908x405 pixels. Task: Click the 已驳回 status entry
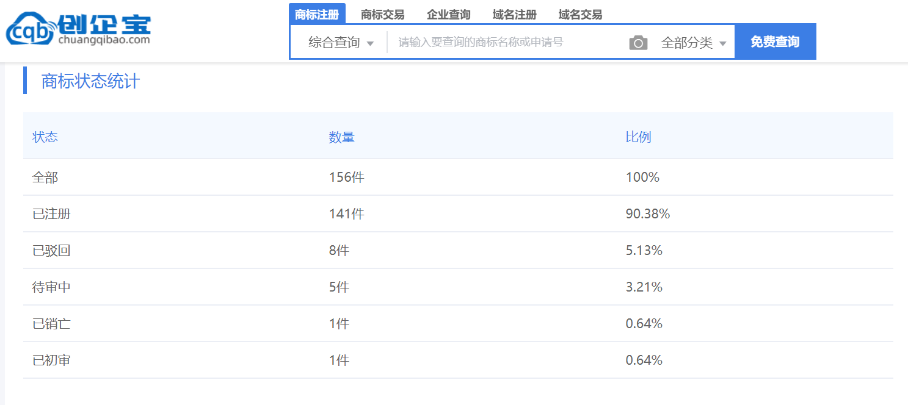click(51, 251)
